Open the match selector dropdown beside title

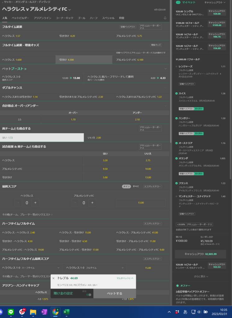point(70,10)
